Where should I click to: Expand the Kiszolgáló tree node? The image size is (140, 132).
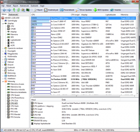pos(3,51)
